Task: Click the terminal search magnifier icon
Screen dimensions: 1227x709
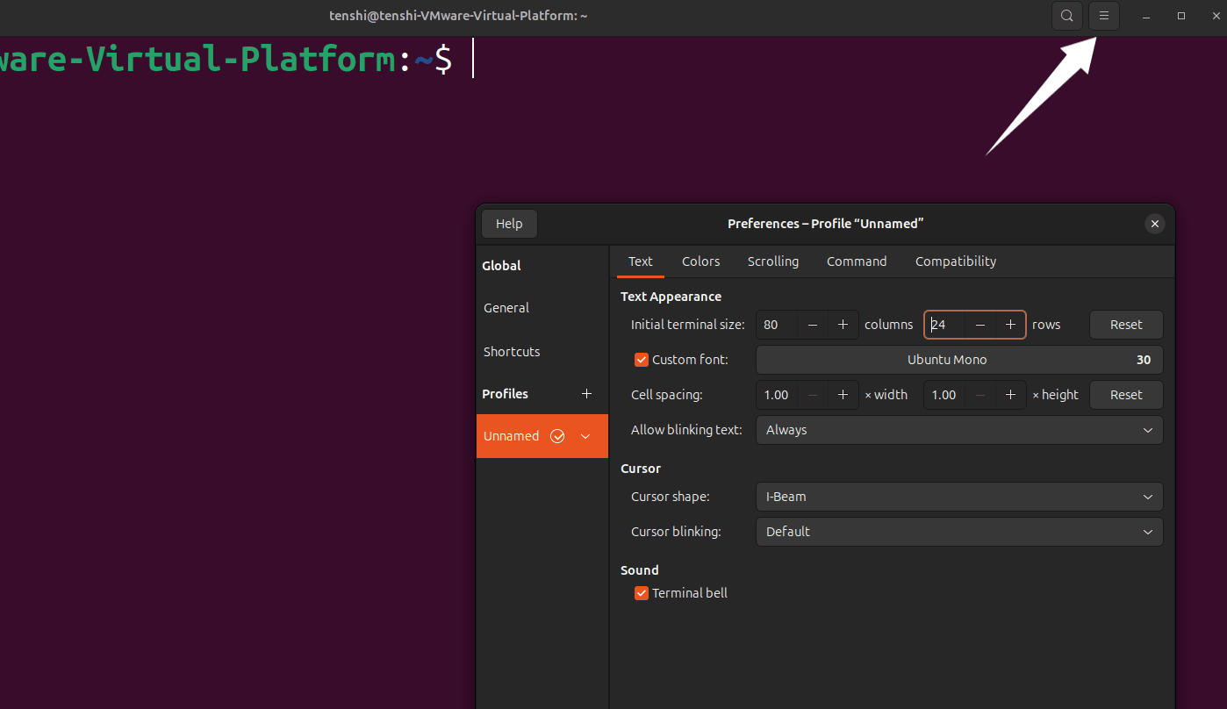Action: click(x=1066, y=16)
